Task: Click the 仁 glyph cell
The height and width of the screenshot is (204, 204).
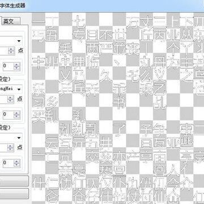Action: point(52,183)
